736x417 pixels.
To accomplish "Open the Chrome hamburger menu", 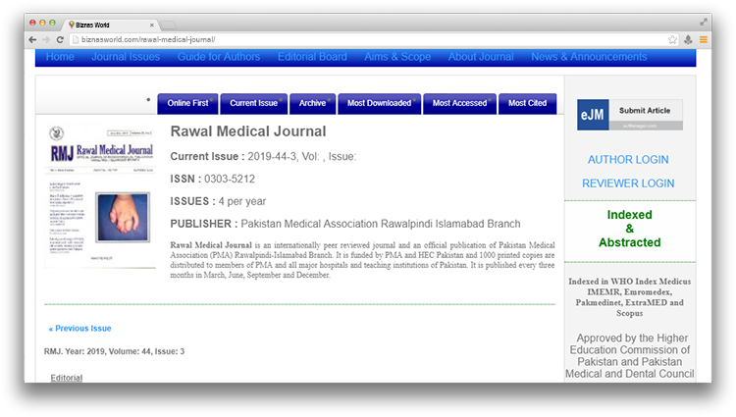I will [x=703, y=39].
